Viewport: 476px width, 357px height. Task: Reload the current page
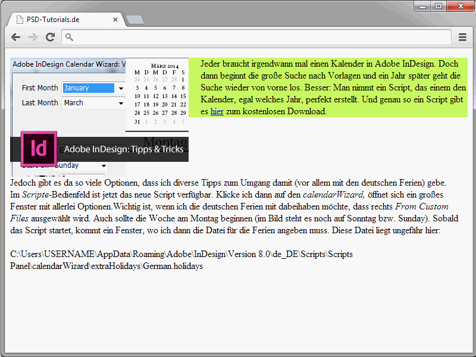coord(51,37)
